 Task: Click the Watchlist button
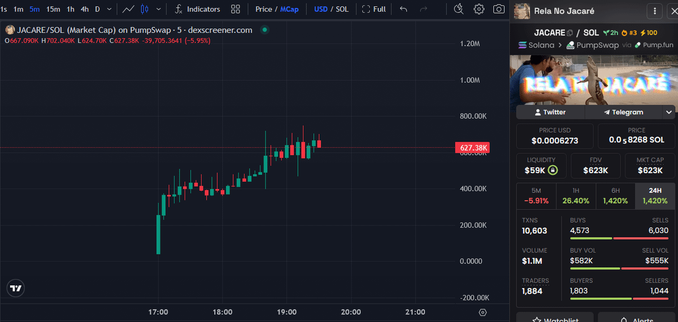555,319
